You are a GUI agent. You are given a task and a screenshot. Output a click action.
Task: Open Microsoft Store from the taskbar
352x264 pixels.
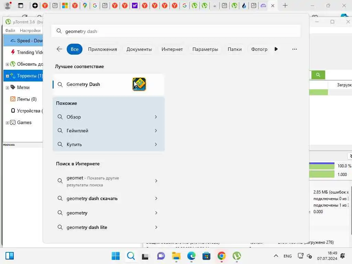206,256
